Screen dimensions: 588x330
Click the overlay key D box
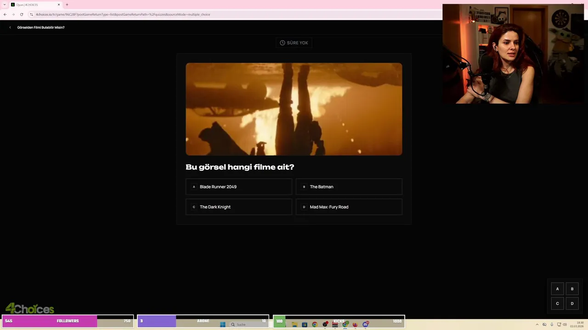click(x=572, y=303)
